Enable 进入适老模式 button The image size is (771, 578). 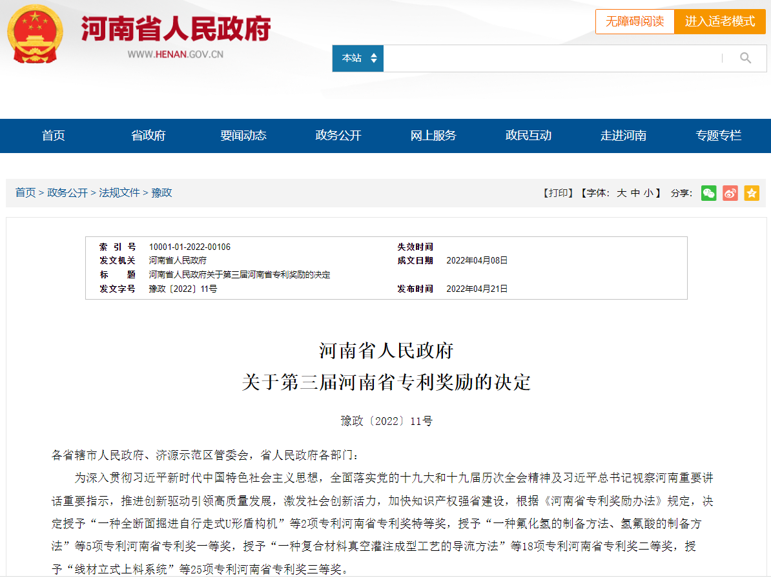[720, 21]
